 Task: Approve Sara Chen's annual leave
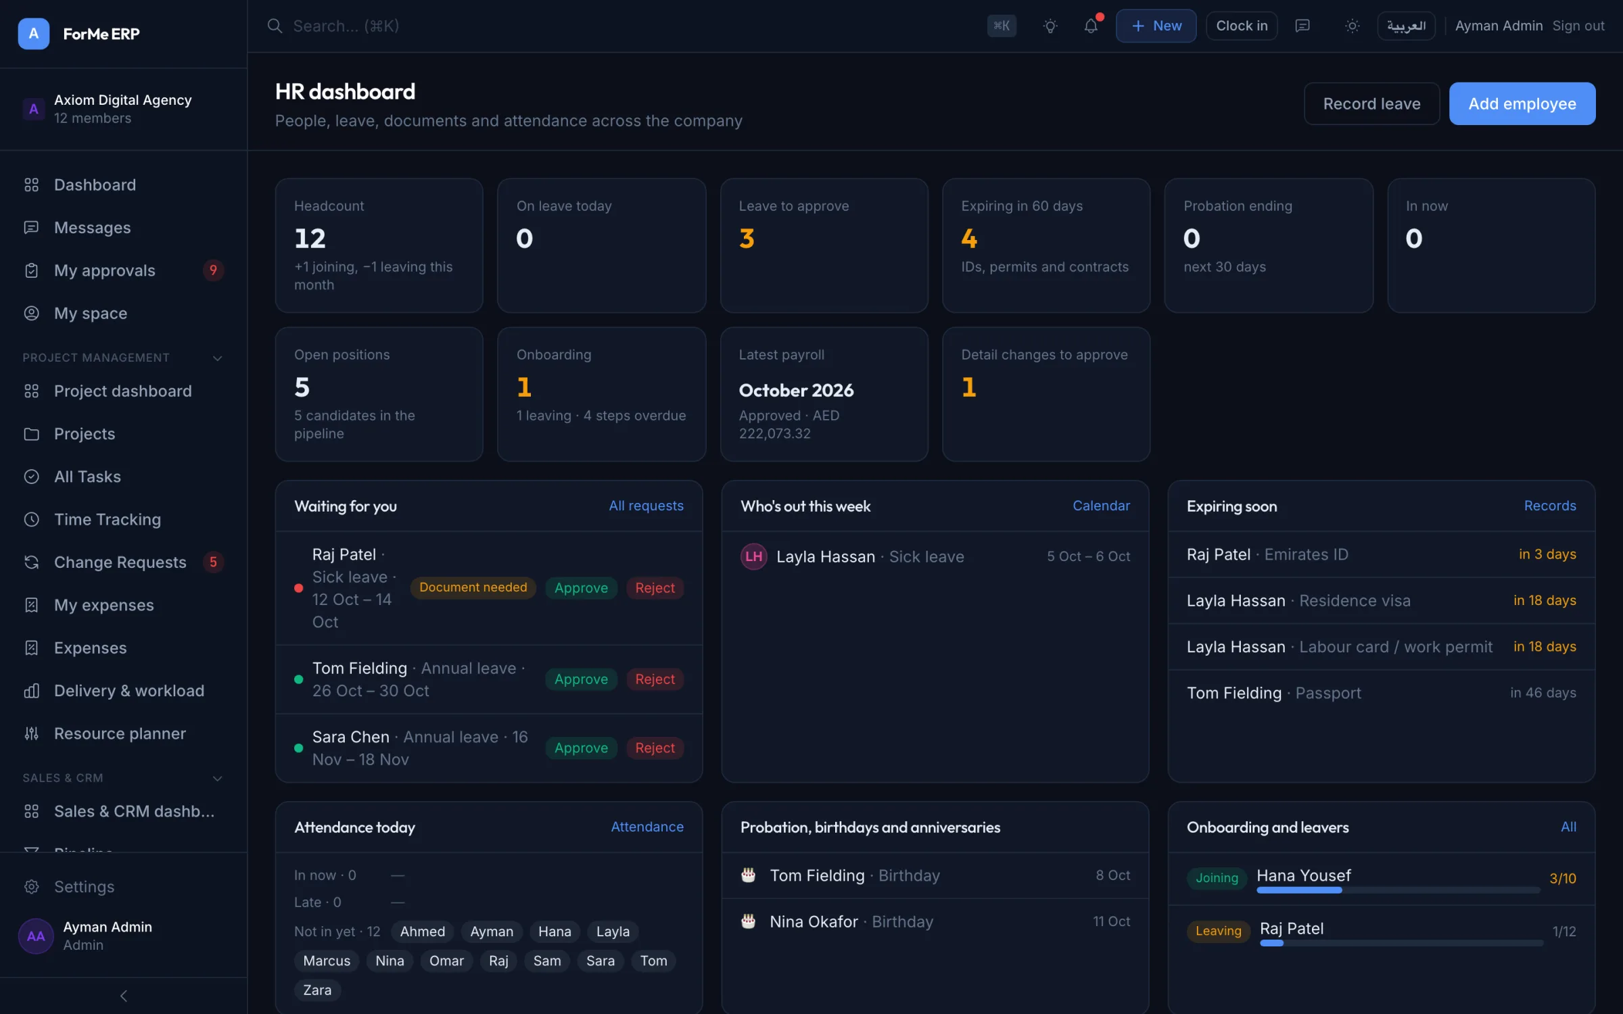click(x=581, y=748)
